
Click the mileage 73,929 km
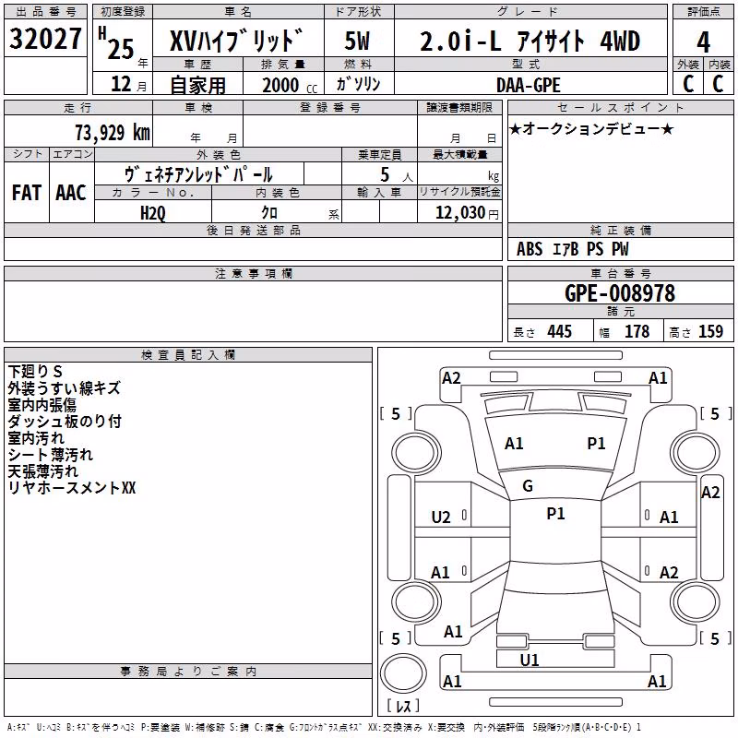[x=113, y=132]
